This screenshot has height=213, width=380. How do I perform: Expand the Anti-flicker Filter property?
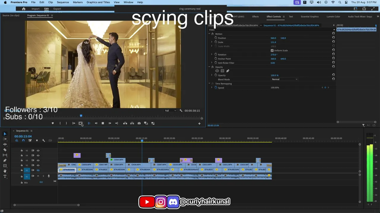(212, 63)
